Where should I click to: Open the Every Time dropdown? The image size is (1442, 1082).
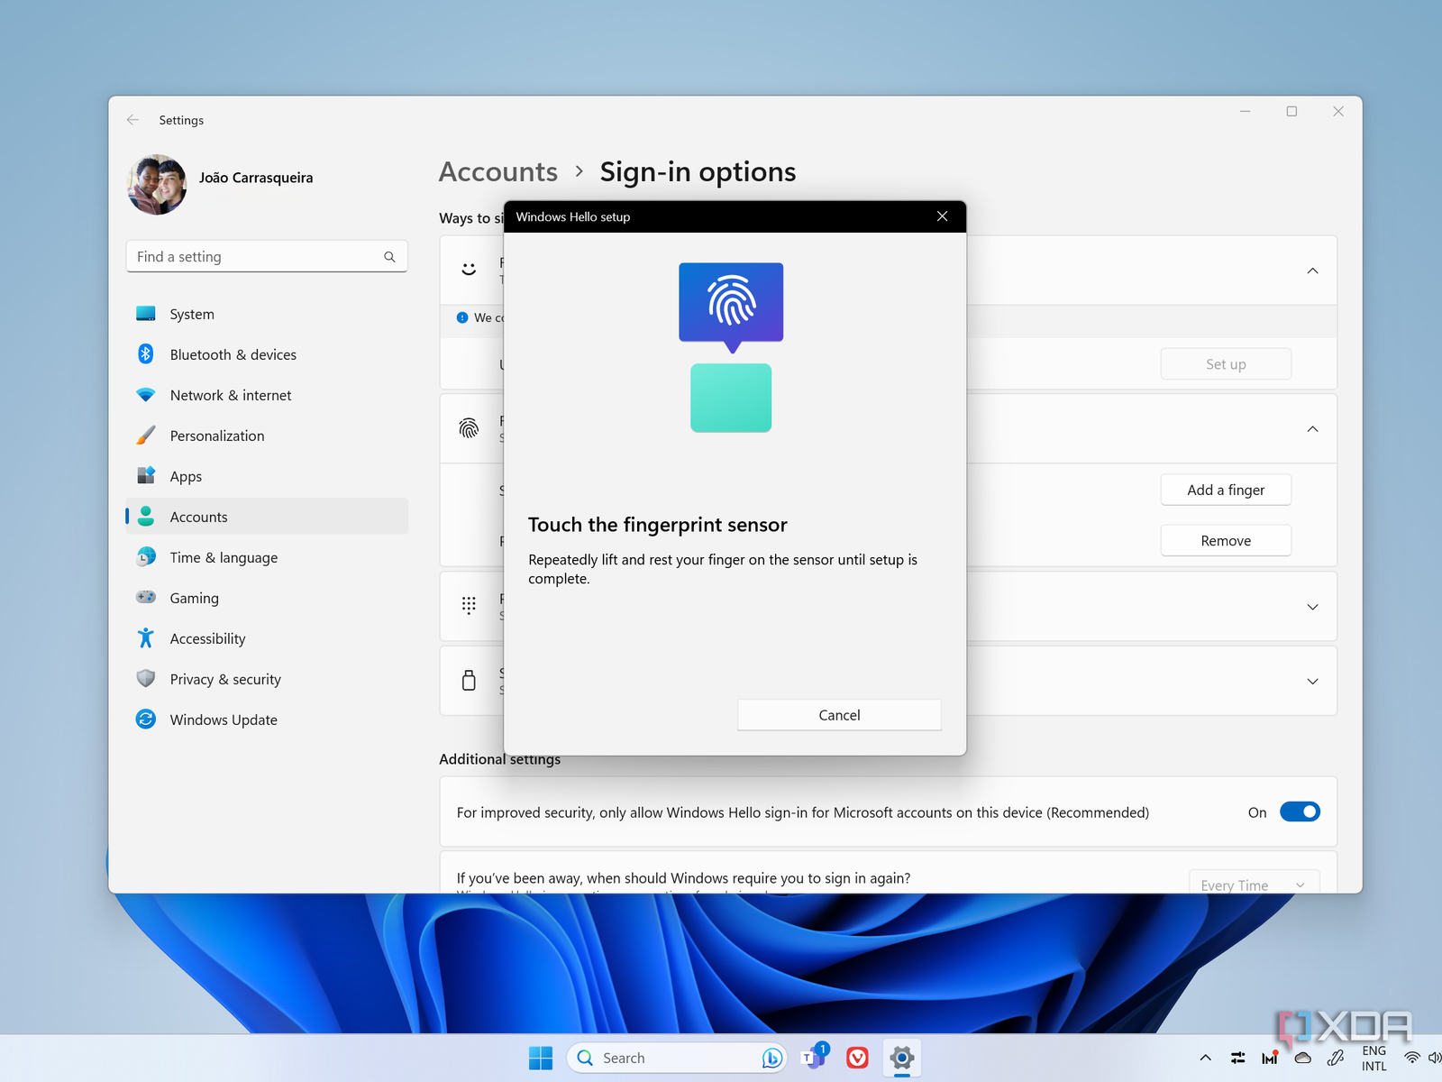1254,884
